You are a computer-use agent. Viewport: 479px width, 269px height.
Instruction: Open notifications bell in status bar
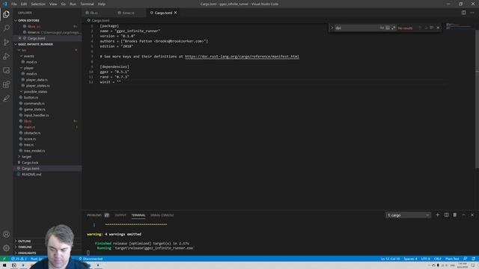point(473,259)
